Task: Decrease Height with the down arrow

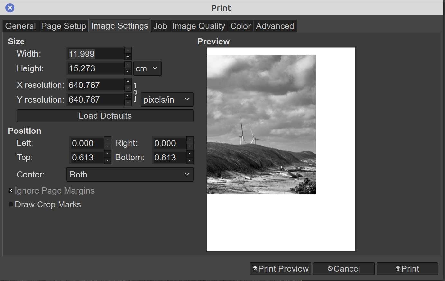Action: [x=128, y=72]
